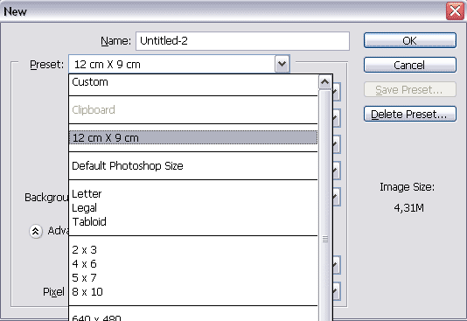Choose Letter preset
The width and height of the screenshot is (467, 321).
coord(193,194)
